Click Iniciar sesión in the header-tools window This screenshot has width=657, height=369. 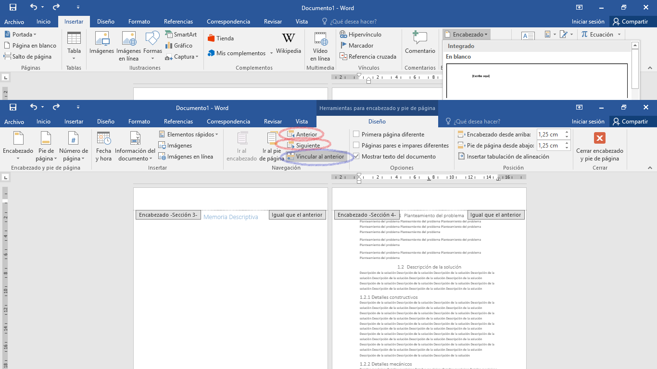coord(588,122)
